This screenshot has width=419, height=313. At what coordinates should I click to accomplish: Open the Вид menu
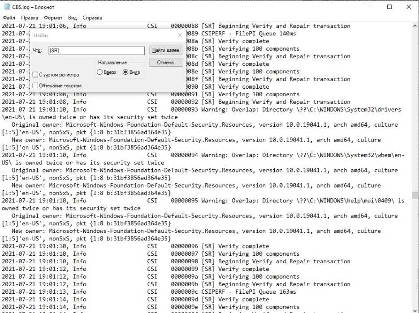73,18
